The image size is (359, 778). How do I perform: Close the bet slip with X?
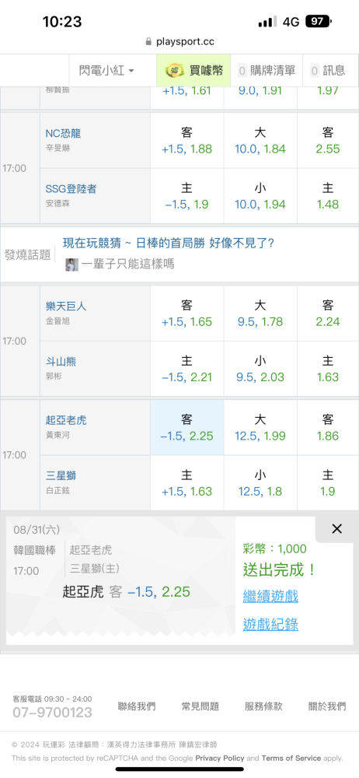click(x=336, y=529)
